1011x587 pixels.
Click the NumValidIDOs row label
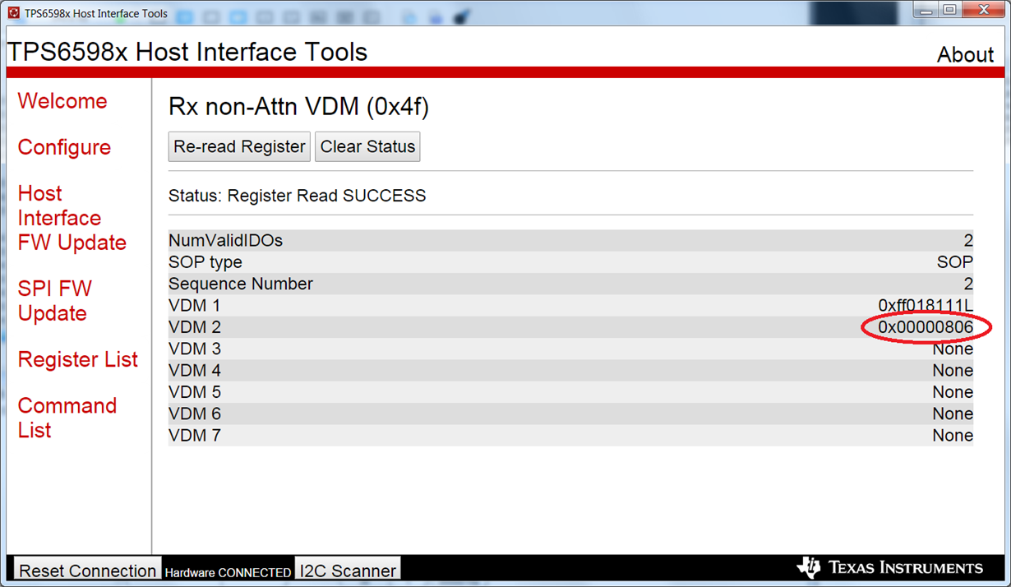point(225,241)
